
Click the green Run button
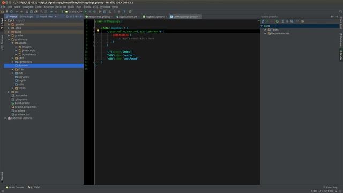click(x=85, y=12)
